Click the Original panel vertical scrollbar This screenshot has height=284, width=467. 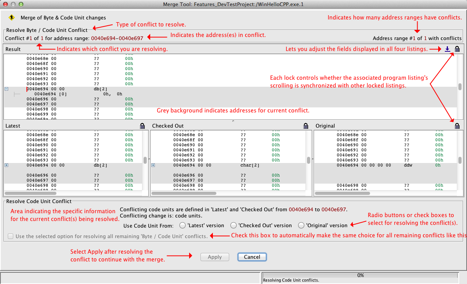pyautogui.click(x=460, y=160)
